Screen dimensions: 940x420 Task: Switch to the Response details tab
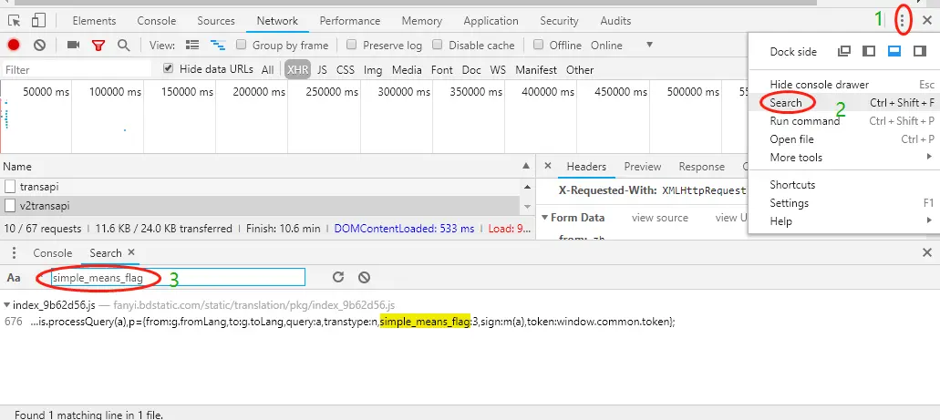[x=701, y=167]
